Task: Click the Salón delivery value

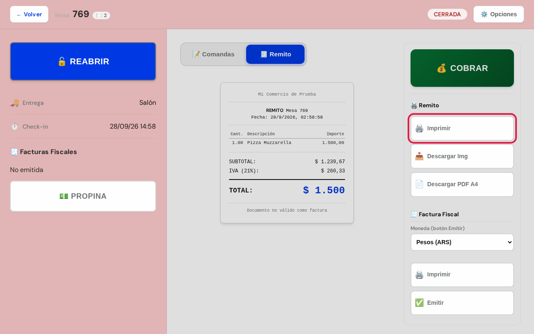Action: 148,103
